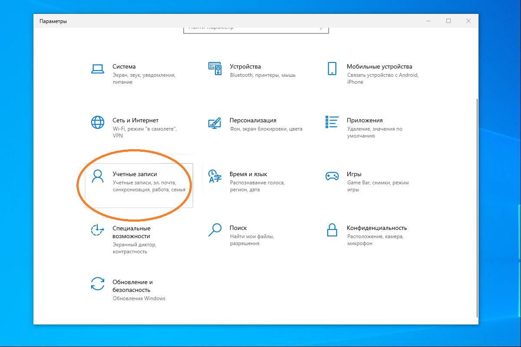This screenshot has height=347, width=521.
Task: Click the padlock icon for Конфиденциальность
Action: (x=332, y=230)
